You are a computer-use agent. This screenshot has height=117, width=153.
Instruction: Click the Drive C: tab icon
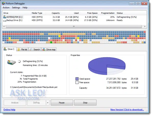click(5, 49)
